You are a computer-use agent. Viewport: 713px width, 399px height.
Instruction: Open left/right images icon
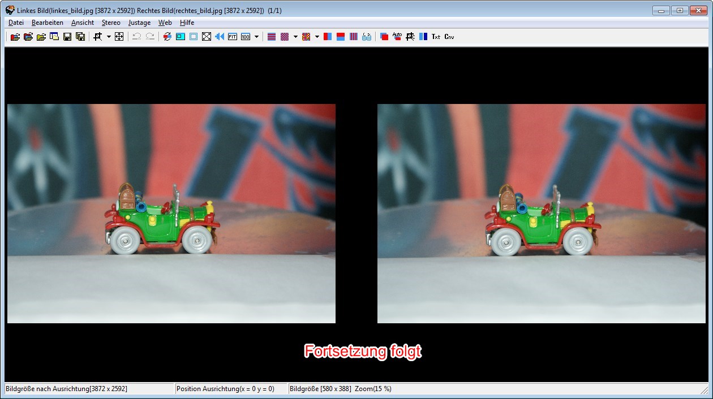click(x=15, y=37)
